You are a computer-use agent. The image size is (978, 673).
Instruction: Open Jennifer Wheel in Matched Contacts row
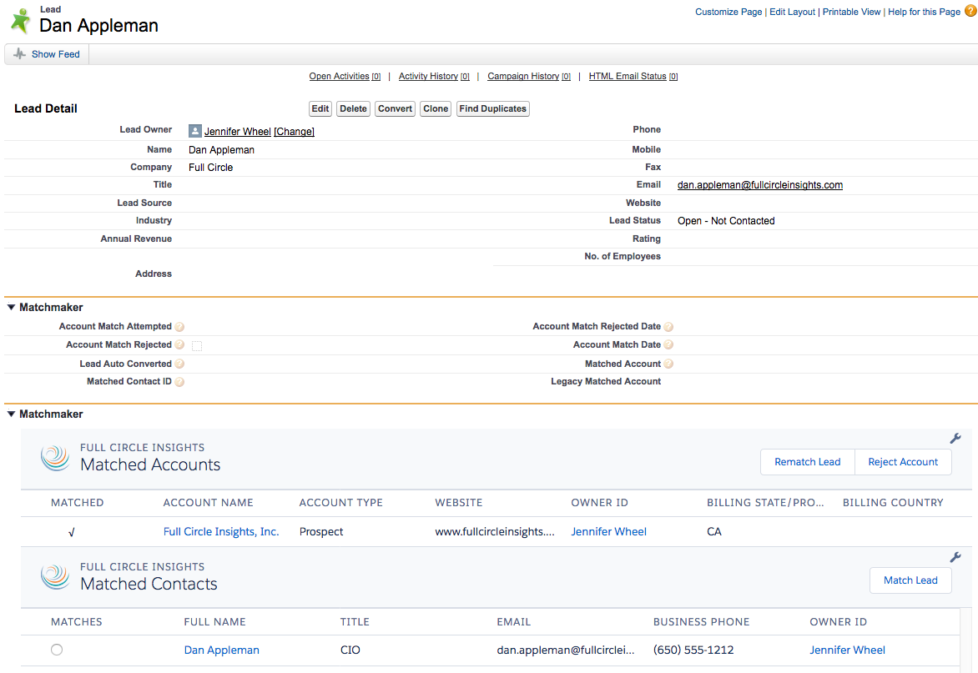[847, 650]
